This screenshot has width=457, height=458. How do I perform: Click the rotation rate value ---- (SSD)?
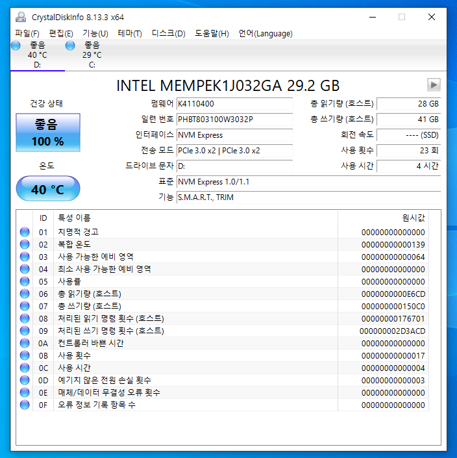(x=408, y=135)
